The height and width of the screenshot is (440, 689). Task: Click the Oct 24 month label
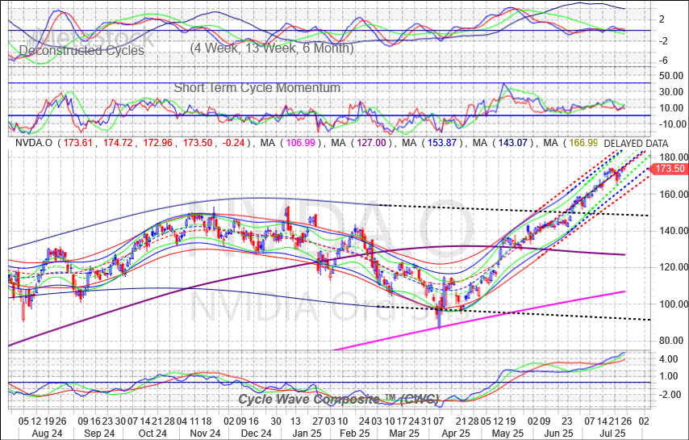point(152,433)
